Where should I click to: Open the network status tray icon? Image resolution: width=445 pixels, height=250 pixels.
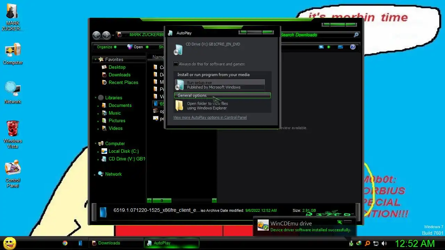click(x=376, y=243)
